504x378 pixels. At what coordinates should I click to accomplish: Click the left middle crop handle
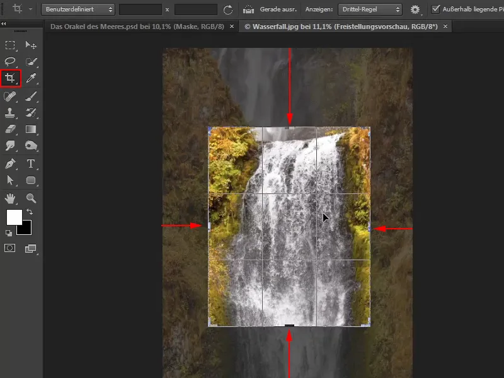tap(209, 226)
